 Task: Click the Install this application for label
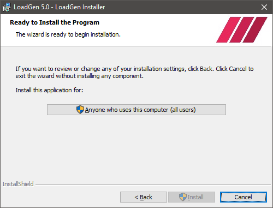(x=49, y=90)
